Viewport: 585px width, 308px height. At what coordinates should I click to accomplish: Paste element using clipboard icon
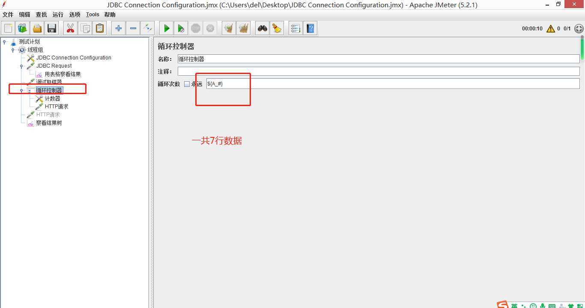(100, 29)
